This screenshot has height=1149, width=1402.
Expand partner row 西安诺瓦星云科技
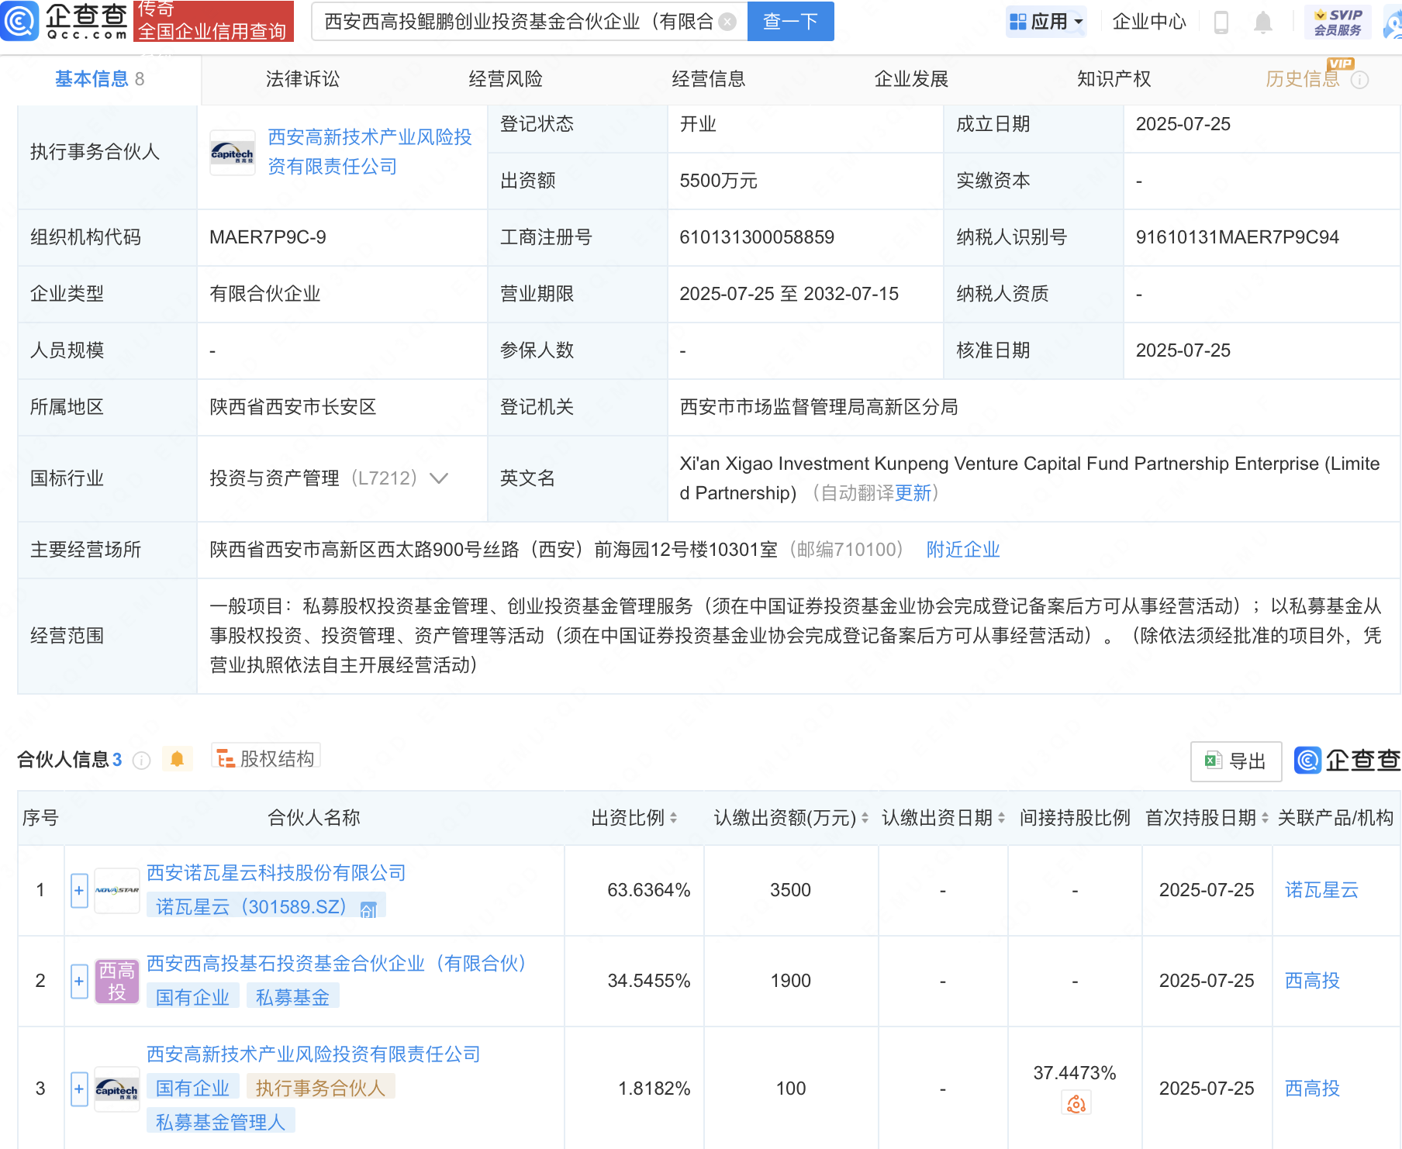(x=79, y=890)
